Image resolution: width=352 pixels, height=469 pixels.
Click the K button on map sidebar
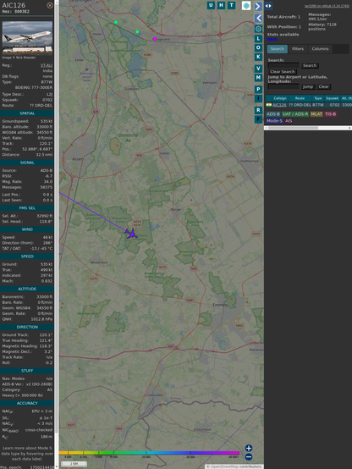(x=258, y=57)
